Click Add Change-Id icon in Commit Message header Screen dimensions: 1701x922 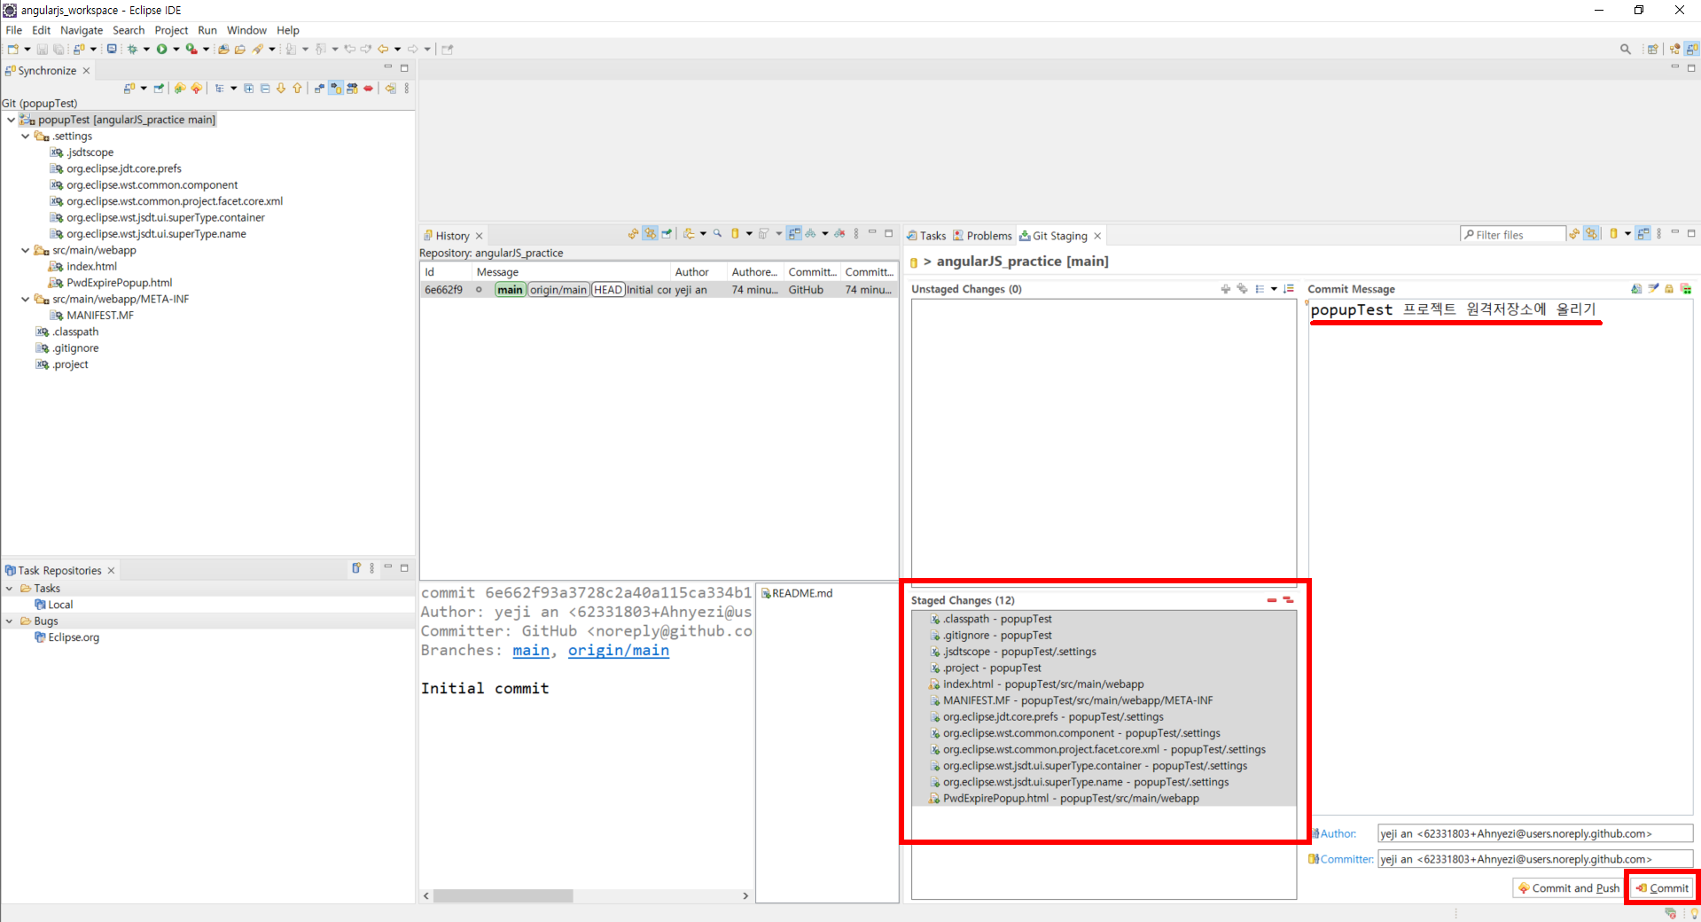point(1686,289)
